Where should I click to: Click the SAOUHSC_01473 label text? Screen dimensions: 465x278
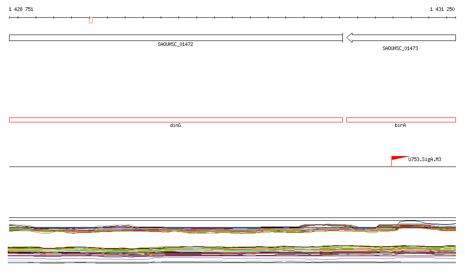(x=400, y=48)
